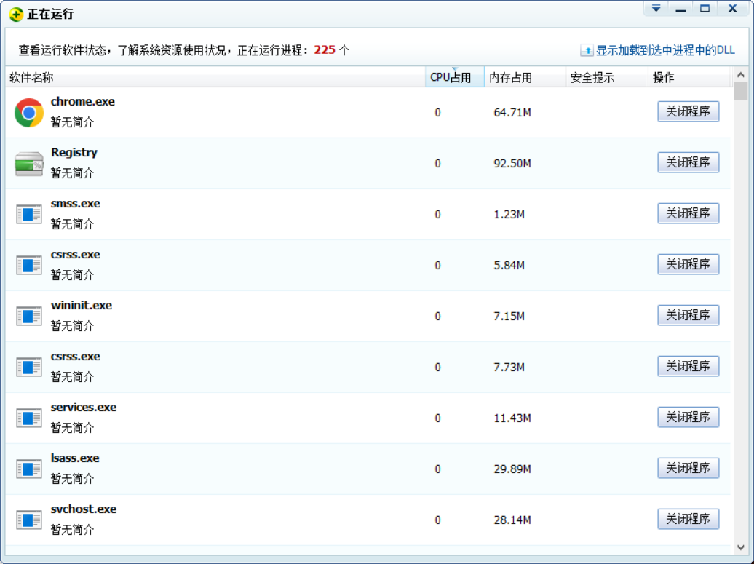
Task: Click the lsass.exe process icon
Action: (x=29, y=469)
